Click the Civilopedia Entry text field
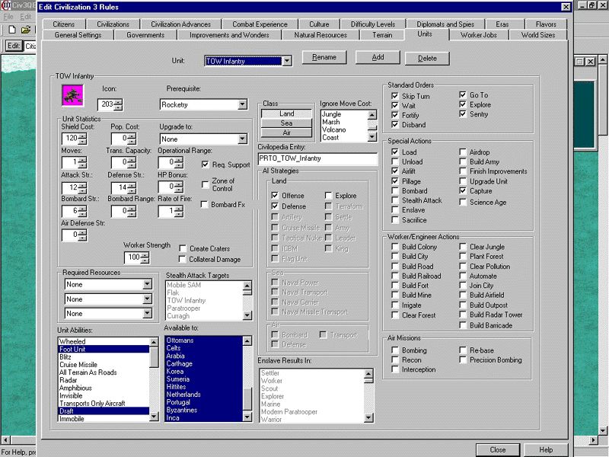 click(x=317, y=159)
